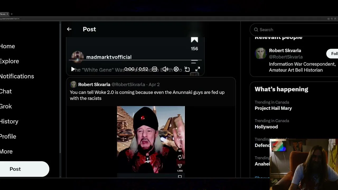Open the video settings gear
Viewport: 338px width, 190px height.
pyautogui.click(x=176, y=69)
